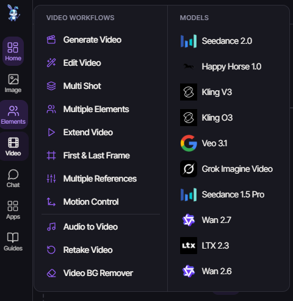Image resolution: width=293 pixels, height=301 pixels.
Task: Click the Kling O3 model logo
Action: pyautogui.click(x=189, y=118)
